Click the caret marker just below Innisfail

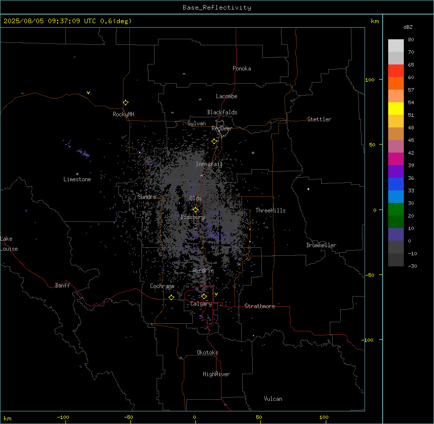201,175
